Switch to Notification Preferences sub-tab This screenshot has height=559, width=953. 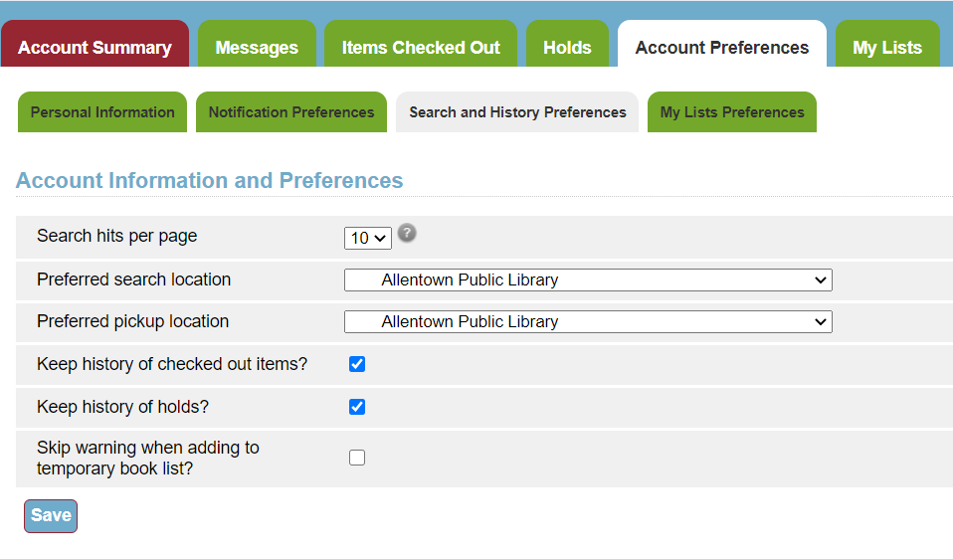(291, 111)
